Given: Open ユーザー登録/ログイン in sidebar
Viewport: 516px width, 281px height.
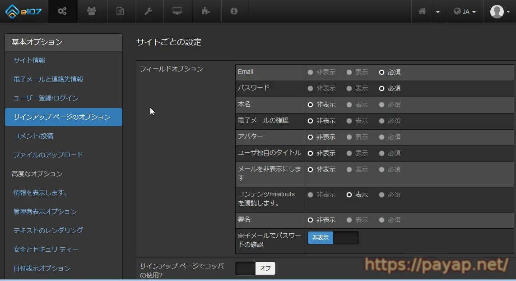Looking at the screenshot, I should point(46,98).
